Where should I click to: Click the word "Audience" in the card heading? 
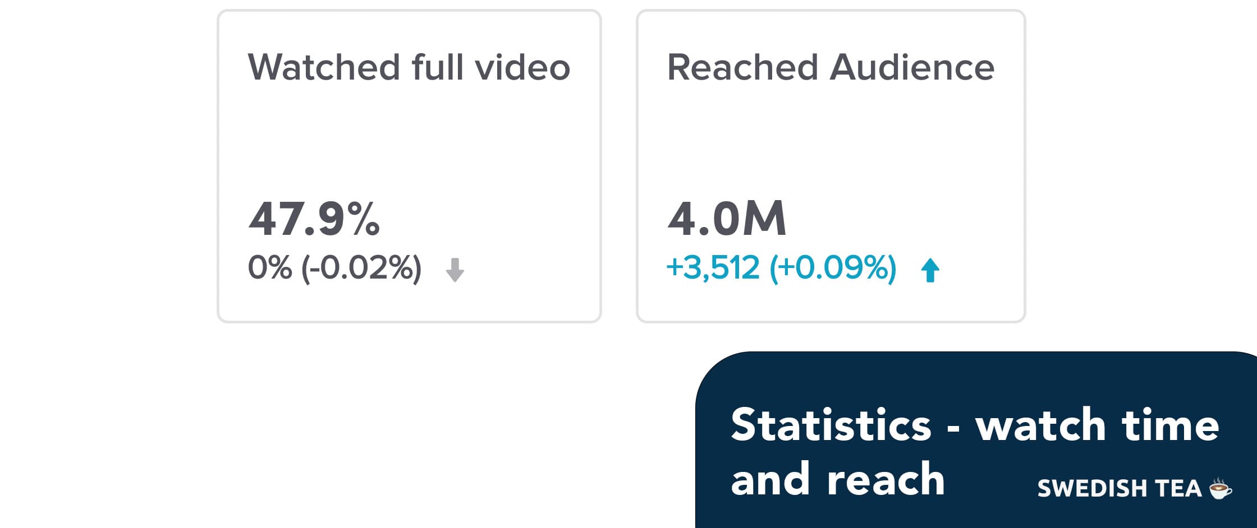(x=912, y=67)
